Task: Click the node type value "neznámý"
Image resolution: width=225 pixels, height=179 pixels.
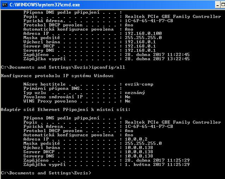Action: pos(135,93)
